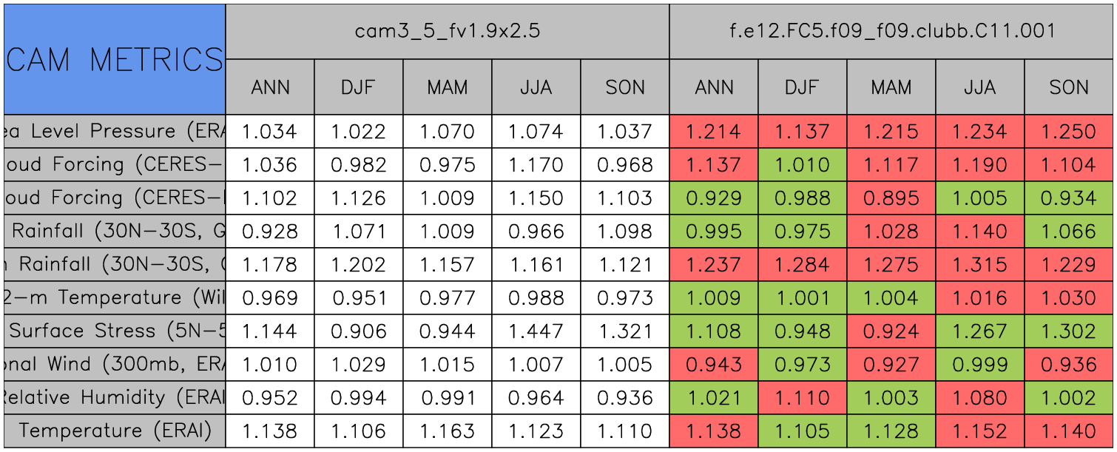This screenshot has width=1117, height=452.
Task: Select the cell with value 1.447
Action: tap(536, 331)
